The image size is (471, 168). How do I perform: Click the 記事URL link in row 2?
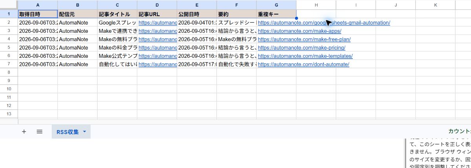[x=157, y=23]
